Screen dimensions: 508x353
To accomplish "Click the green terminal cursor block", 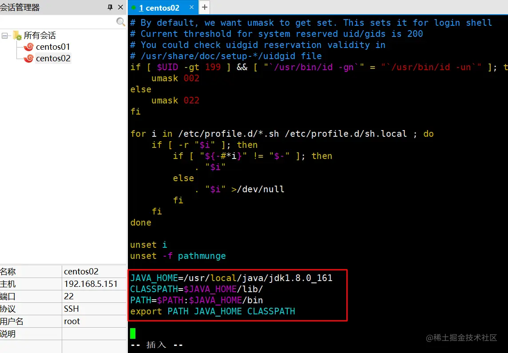I will click(x=133, y=333).
